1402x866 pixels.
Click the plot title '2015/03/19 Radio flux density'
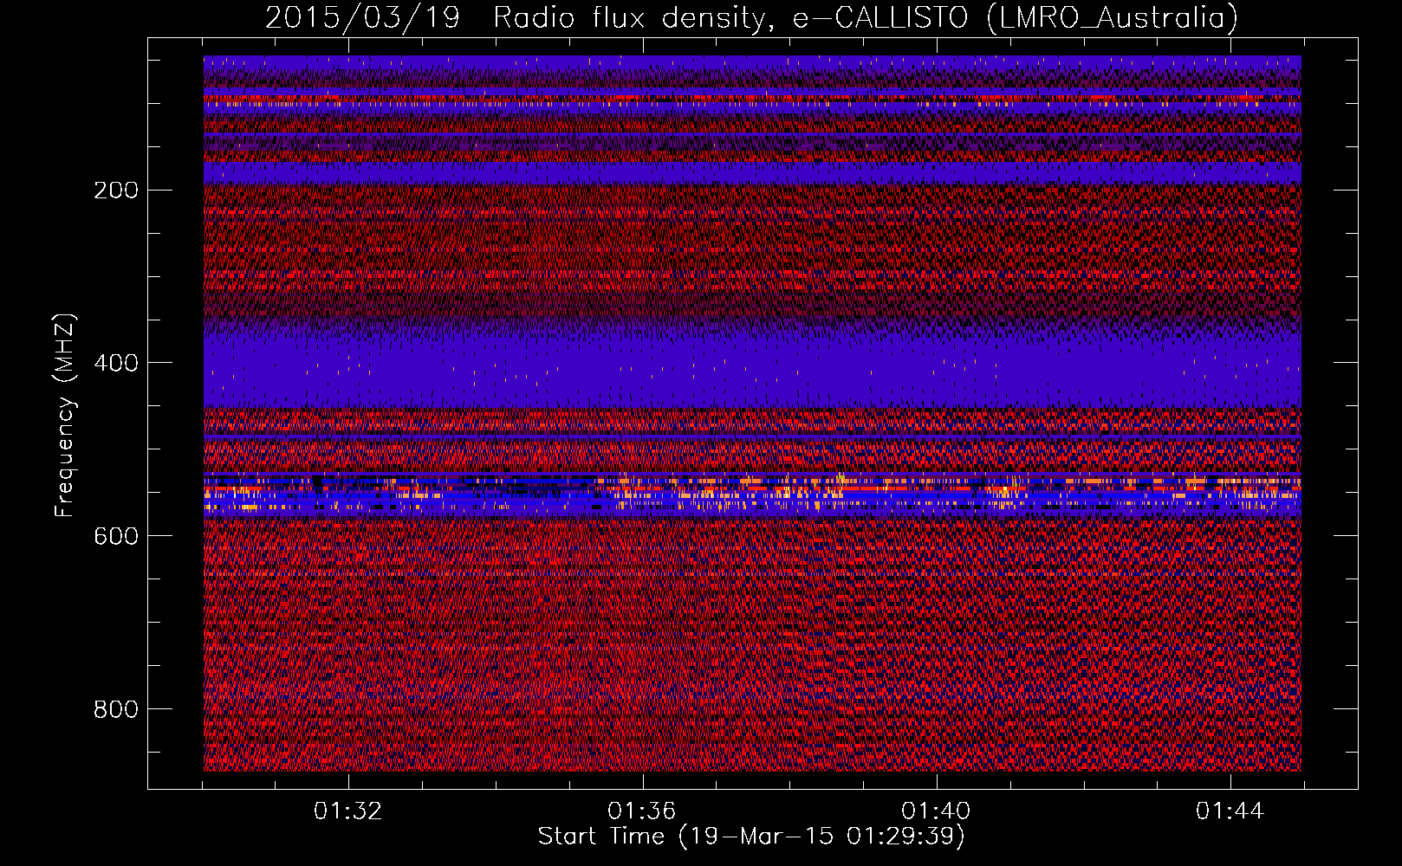coord(751,18)
